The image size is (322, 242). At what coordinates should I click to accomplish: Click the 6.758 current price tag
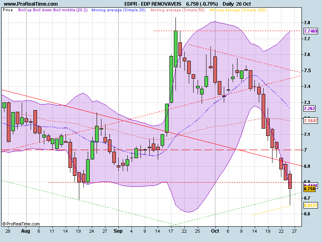[309, 189]
